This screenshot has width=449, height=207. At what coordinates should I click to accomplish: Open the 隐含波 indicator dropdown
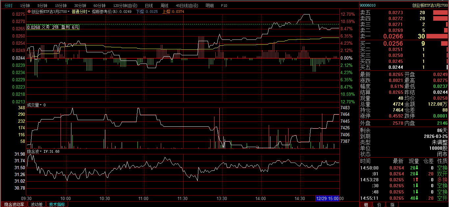click(41, 151)
